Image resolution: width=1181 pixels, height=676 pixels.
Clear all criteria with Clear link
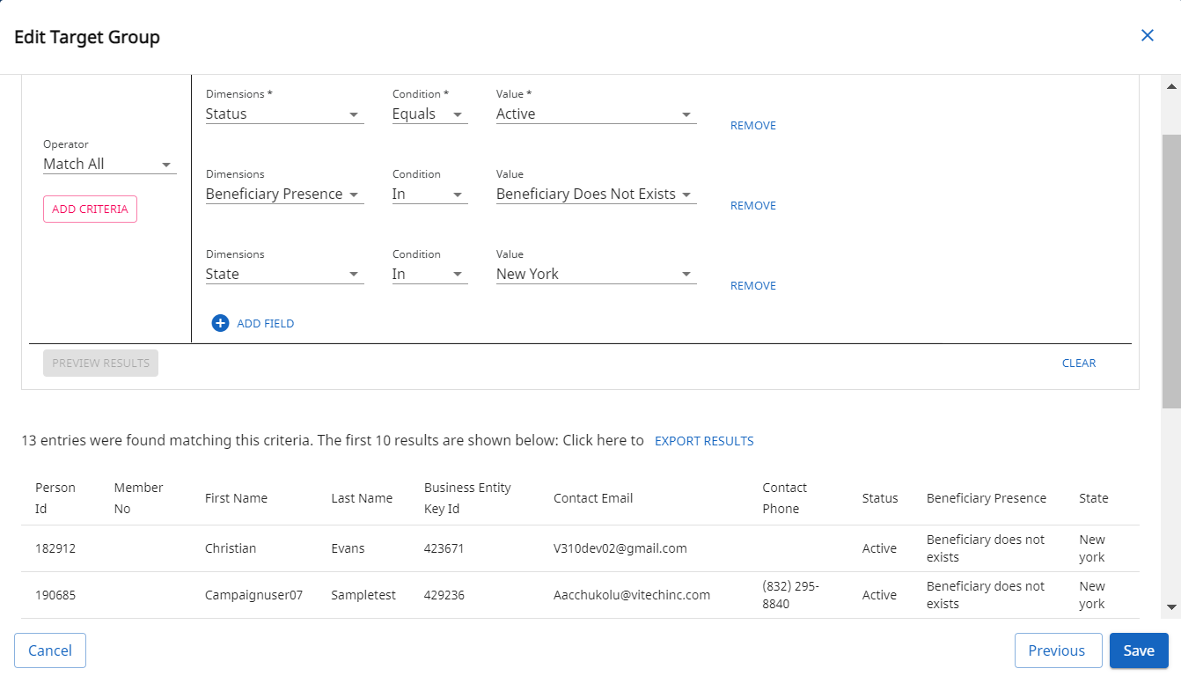pos(1078,364)
